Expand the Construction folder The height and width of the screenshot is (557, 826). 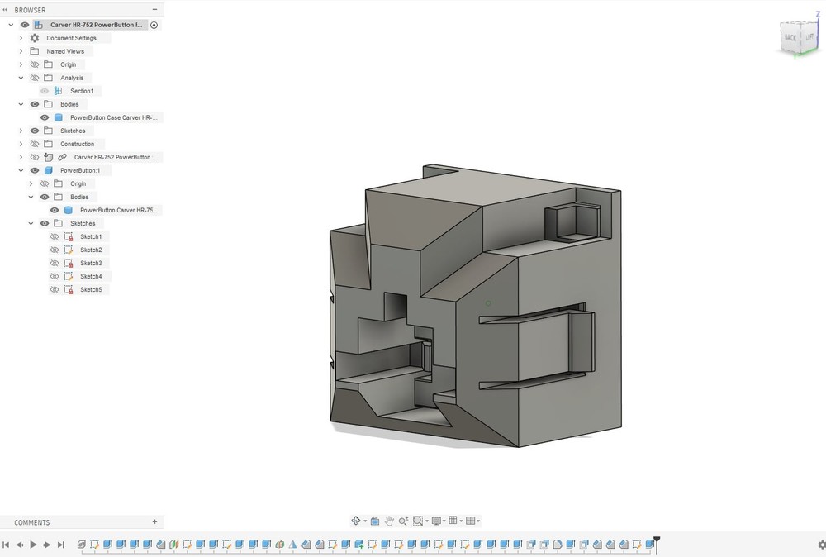click(x=21, y=144)
